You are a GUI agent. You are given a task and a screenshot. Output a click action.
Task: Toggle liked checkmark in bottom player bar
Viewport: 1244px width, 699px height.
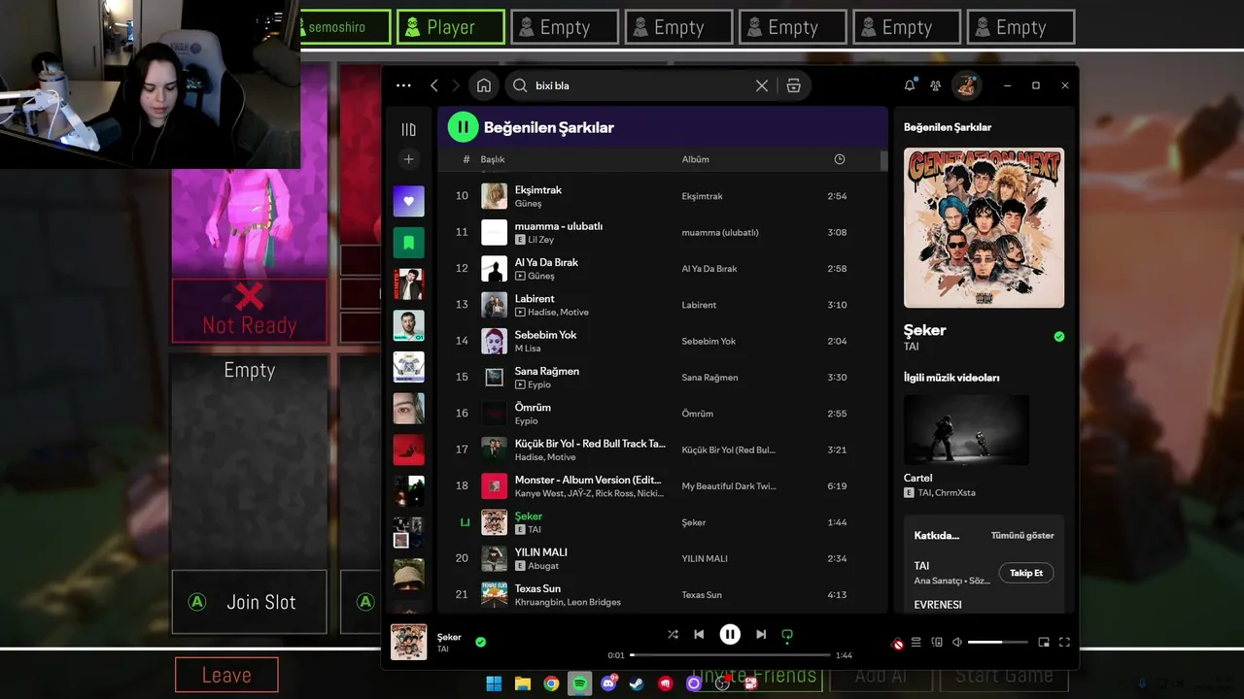[x=480, y=642]
